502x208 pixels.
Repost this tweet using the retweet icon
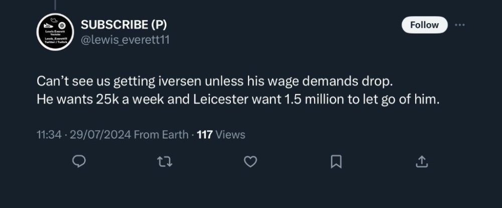pos(165,162)
